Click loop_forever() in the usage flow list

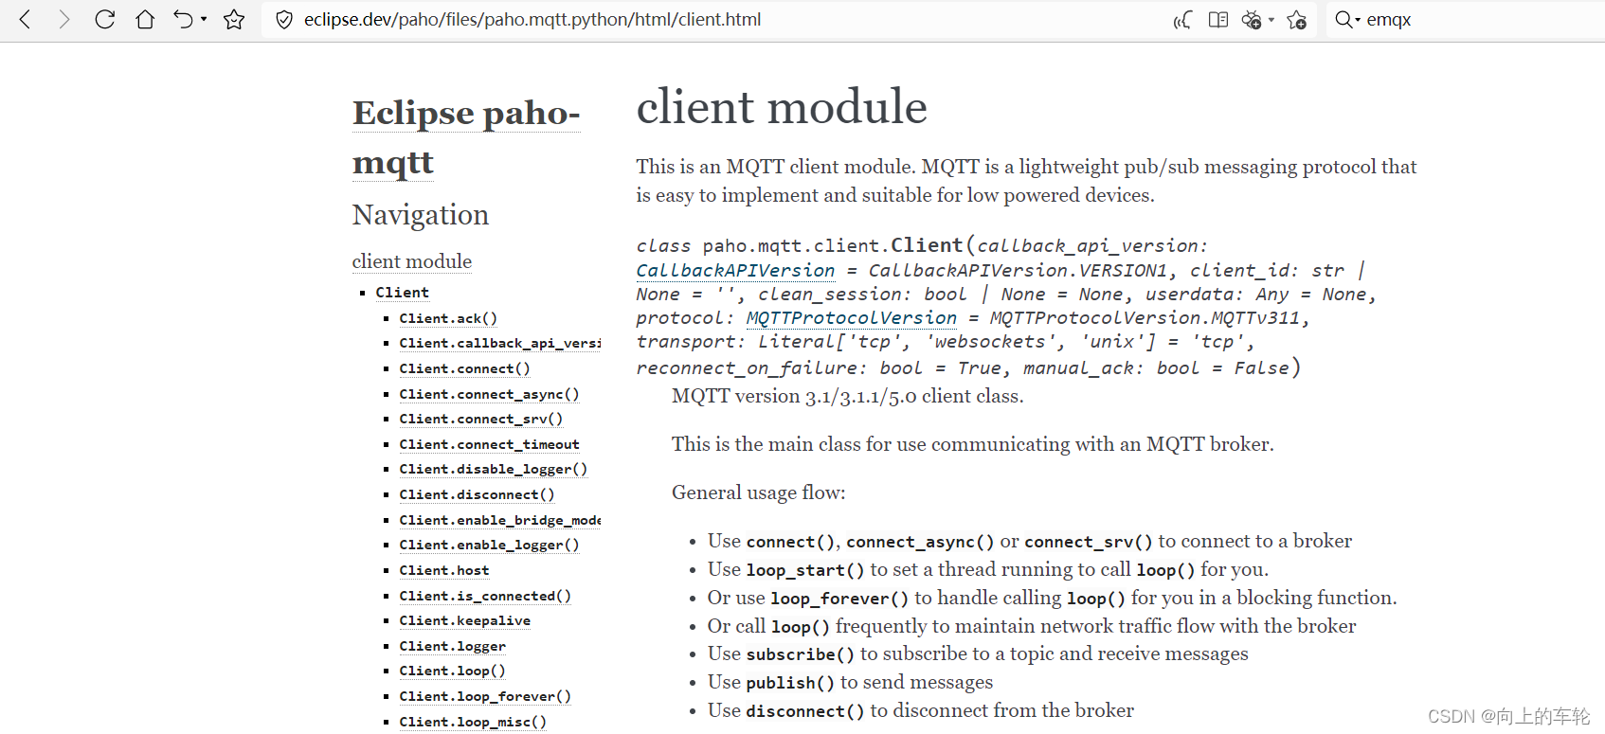(x=839, y=599)
